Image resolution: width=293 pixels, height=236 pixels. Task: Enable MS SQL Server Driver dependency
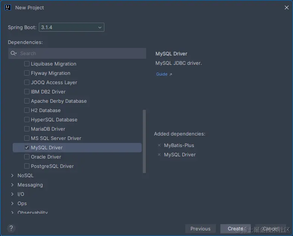click(x=27, y=138)
